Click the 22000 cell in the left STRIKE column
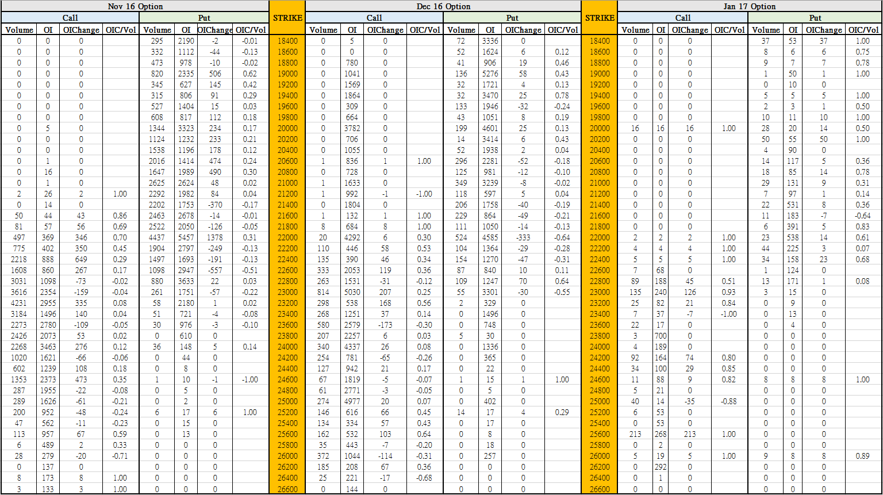This screenshot has width=883, height=495. pos(287,237)
